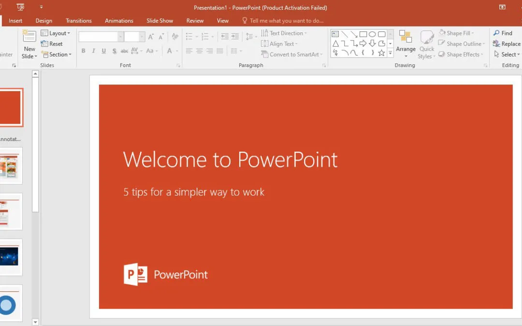This screenshot has height=326, width=522.
Task: Click Align Text button
Action: 279,43
